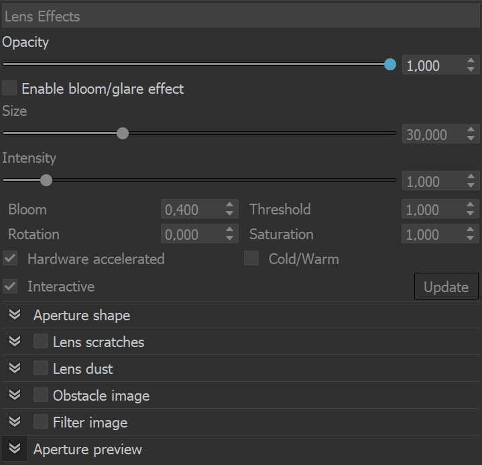Enable the Obstacle image checkbox
The height and width of the screenshot is (465, 482).
(x=41, y=395)
